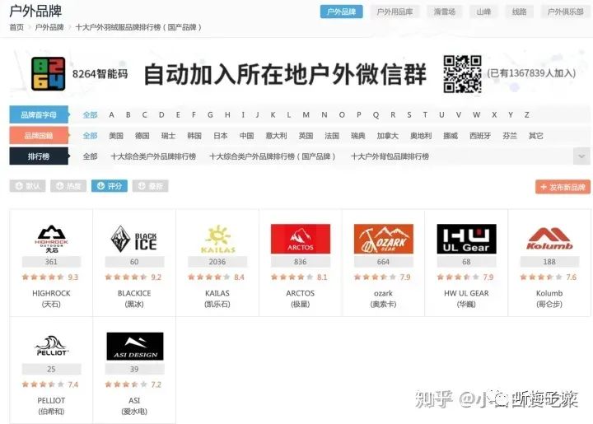Select 全部 in ranking row
Image resolution: width=593 pixels, height=424 pixels.
point(90,156)
